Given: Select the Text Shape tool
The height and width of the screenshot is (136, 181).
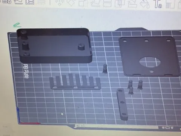Looking at the screenshot, I should click(158, 4).
